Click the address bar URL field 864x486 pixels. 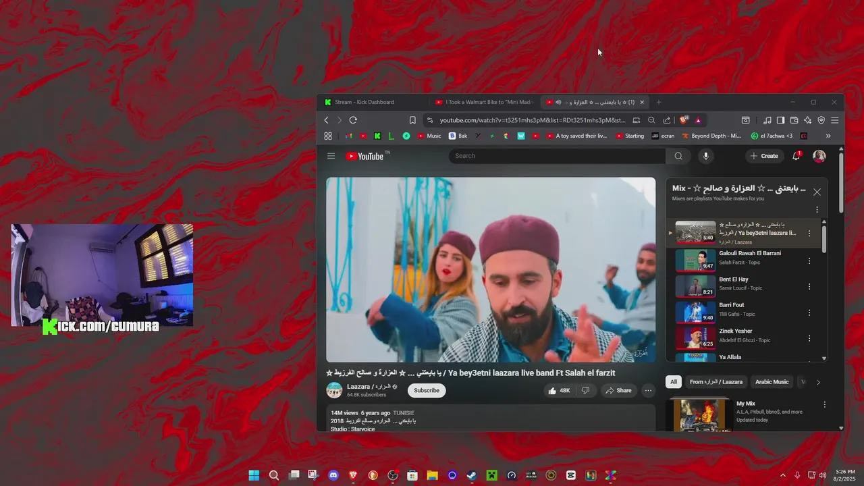click(533, 120)
